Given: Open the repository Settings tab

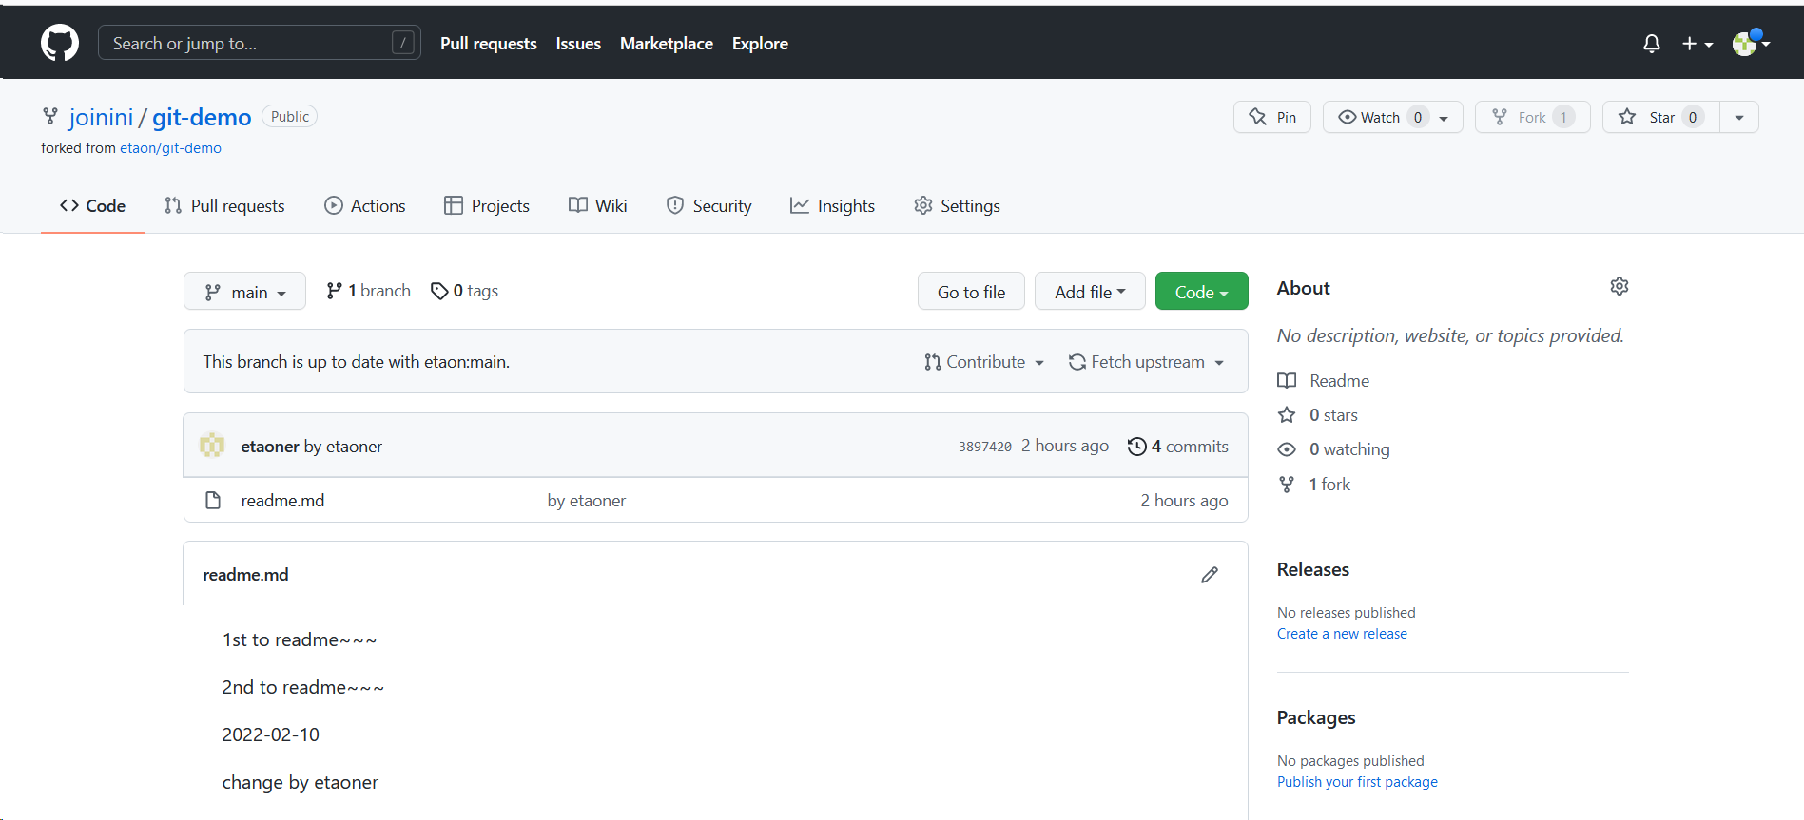Looking at the screenshot, I should click(x=957, y=205).
